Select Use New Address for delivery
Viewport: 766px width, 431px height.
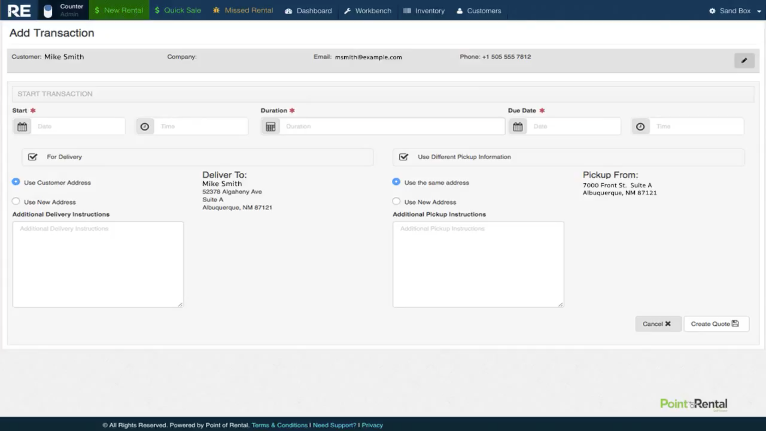[x=16, y=202]
